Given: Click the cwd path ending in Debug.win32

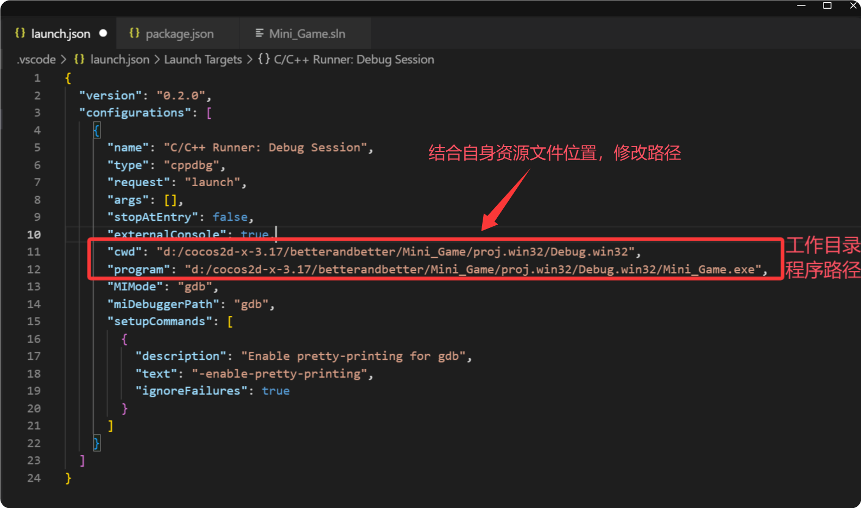Looking at the screenshot, I should tap(396, 252).
